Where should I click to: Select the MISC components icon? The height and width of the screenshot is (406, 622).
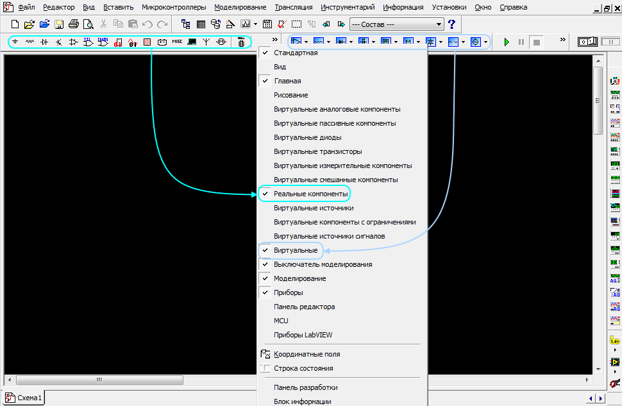[177, 42]
